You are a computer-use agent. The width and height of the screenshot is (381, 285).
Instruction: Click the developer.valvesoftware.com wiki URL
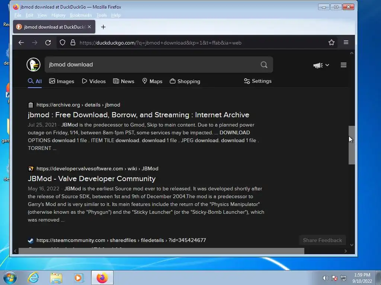click(x=97, y=168)
